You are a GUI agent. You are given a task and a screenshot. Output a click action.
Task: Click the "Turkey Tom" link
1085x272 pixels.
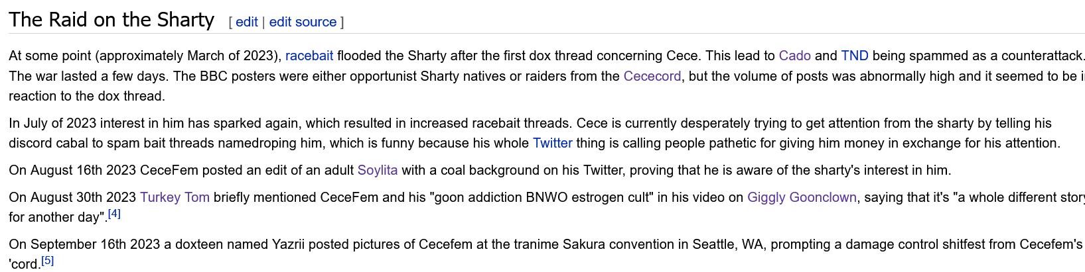pos(175,197)
